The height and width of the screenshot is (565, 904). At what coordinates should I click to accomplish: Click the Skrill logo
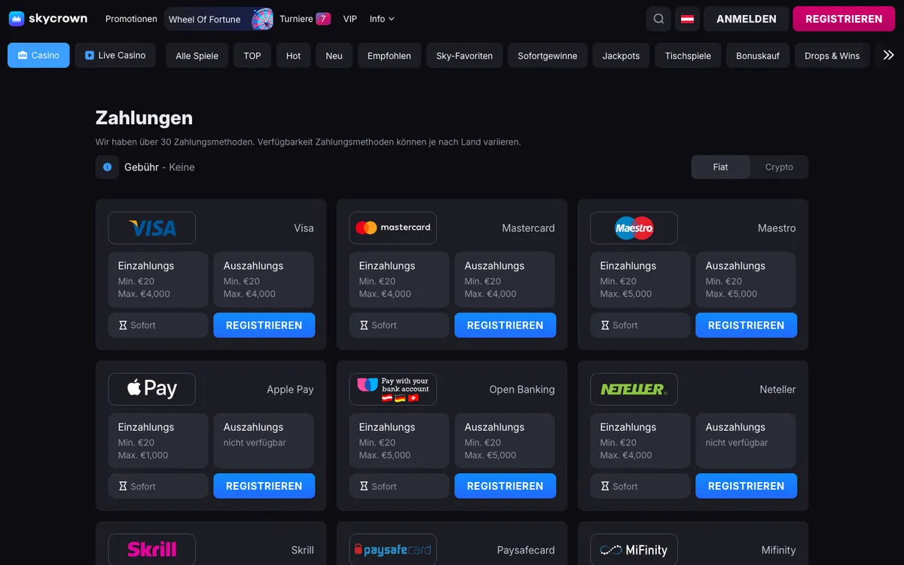(152, 550)
